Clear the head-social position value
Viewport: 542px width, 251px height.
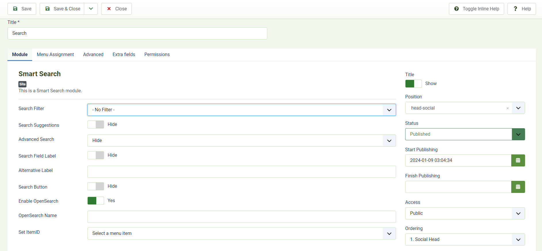[x=508, y=108]
